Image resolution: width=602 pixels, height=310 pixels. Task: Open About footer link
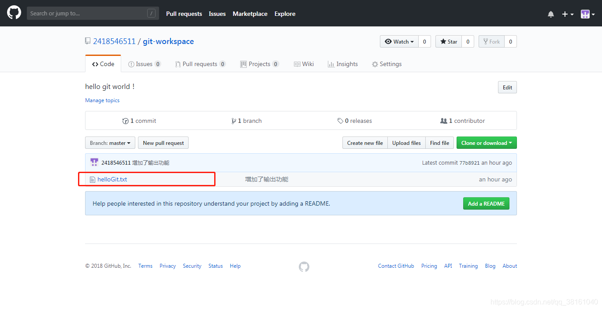[510, 266]
